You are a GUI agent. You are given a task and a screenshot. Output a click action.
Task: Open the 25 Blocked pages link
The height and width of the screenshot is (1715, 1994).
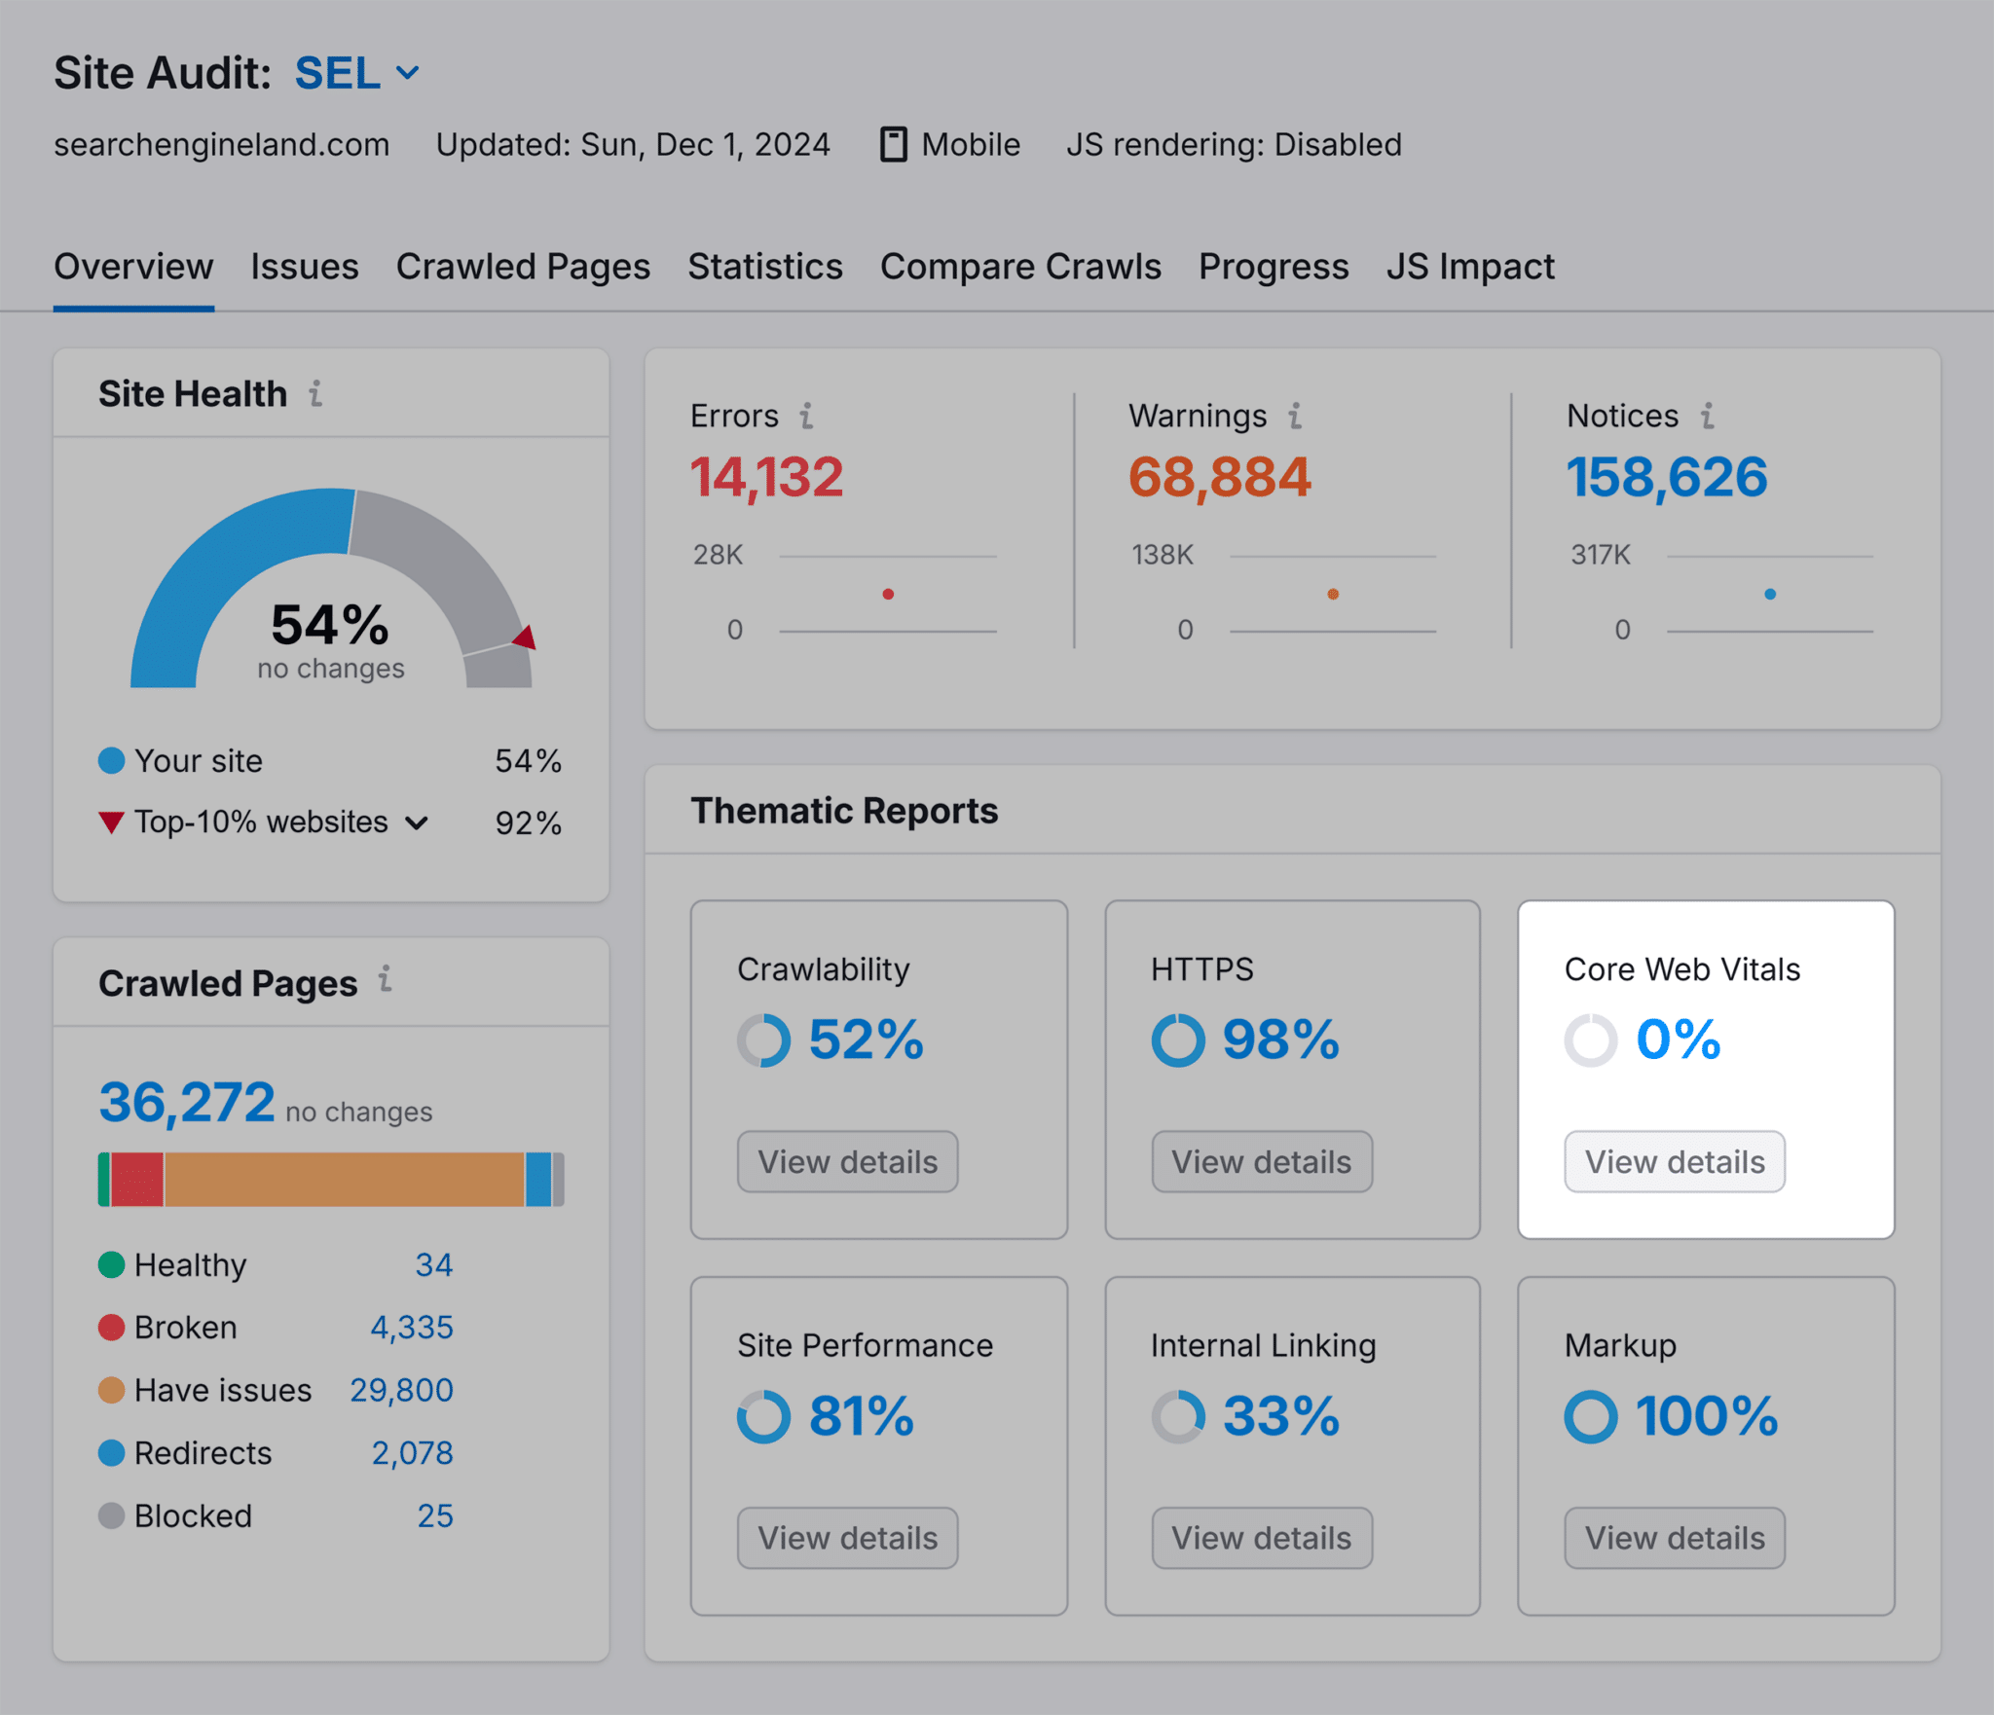[435, 1516]
